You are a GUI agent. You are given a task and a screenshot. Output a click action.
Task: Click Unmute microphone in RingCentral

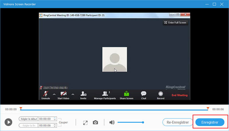pyautogui.click(x=46, y=94)
